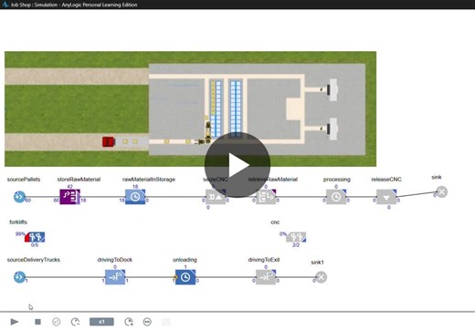The image size is (475, 330).
Task: Open the forklifts resource pool block
Action: click(x=35, y=237)
